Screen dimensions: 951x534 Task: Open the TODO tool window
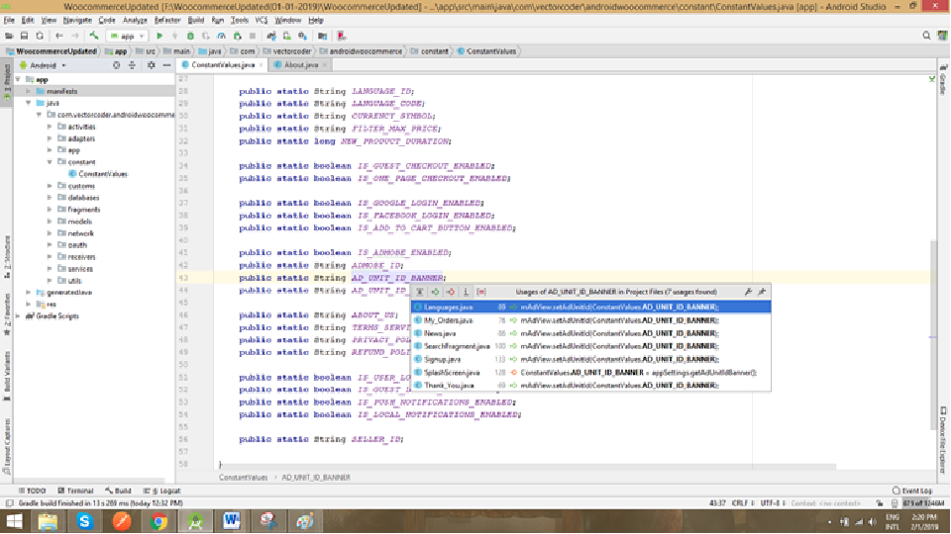(32, 491)
